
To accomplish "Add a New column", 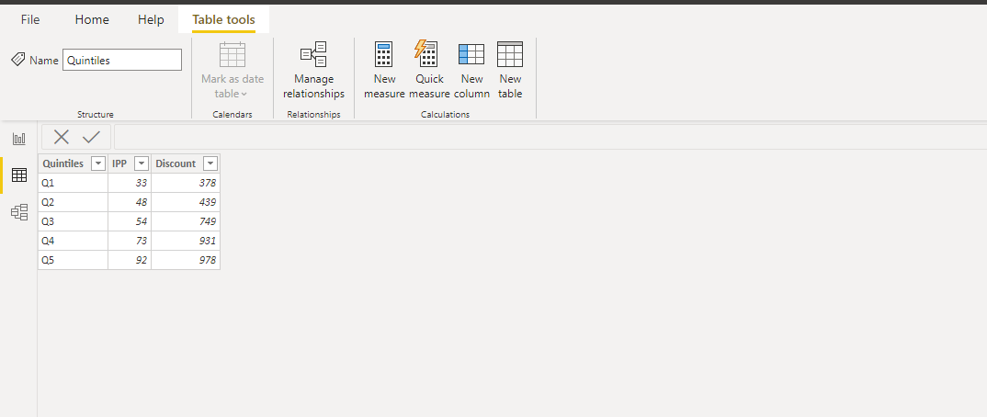I will 471,71.
